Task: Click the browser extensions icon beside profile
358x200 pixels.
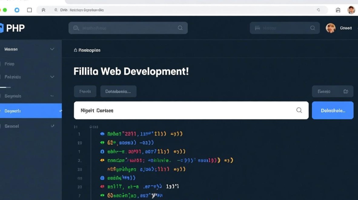Action: 338,10
